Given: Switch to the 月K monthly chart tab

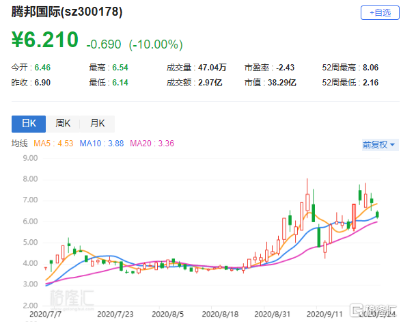Looking at the screenshot, I should 98,124.
